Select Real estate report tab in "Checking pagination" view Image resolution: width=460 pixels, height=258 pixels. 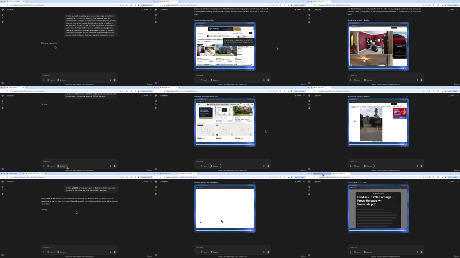pyautogui.click(x=169, y=88)
